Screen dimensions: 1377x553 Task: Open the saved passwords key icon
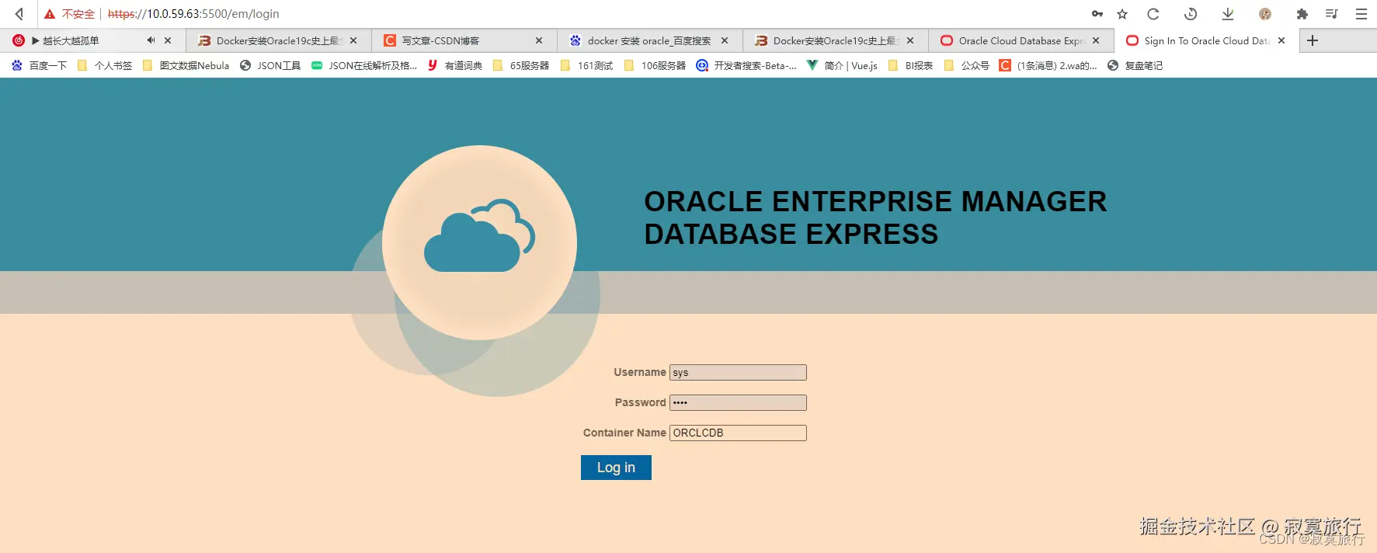tap(1097, 14)
